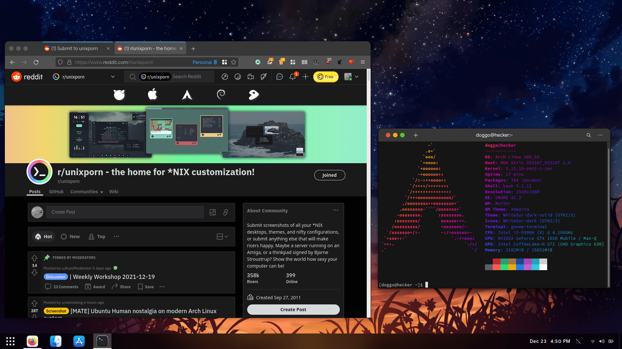Image resolution: width=622 pixels, height=349 pixels.
Task: Click the Apple logo in the banner
Action: click(152, 94)
